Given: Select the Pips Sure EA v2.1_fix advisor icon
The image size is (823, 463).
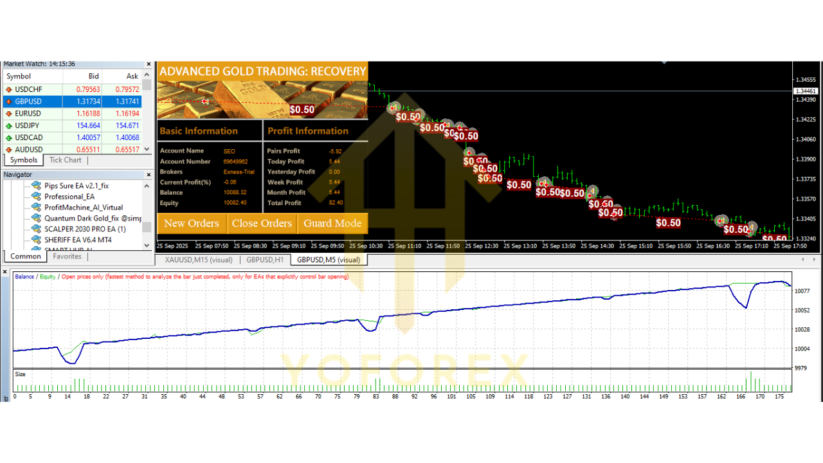Looking at the screenshot, I should [x=36, y=186].
